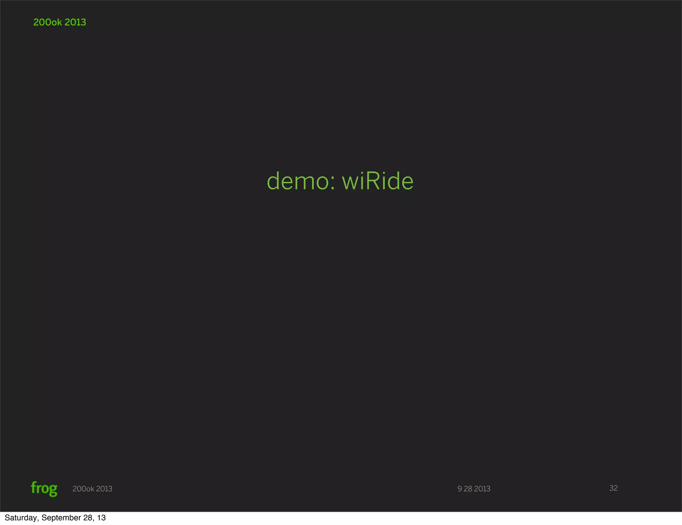
Task: Click the gray '200ok 2013' footer text
Action: [92, 489]
